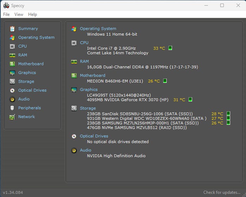Select Peripherals in the sidebar
This screenshot has width=246, height=197.
[x=30, y=108]
